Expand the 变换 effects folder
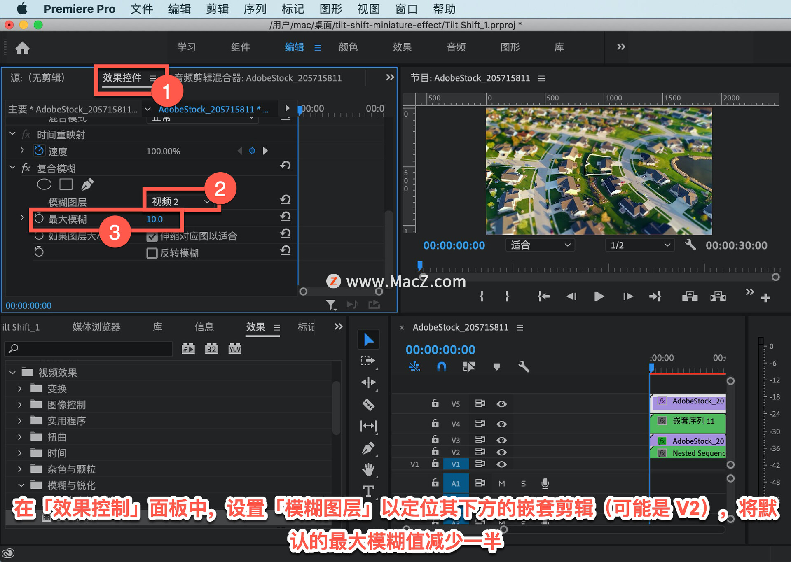This screenshot has height=562, width=791. click(x=19, y=388)
